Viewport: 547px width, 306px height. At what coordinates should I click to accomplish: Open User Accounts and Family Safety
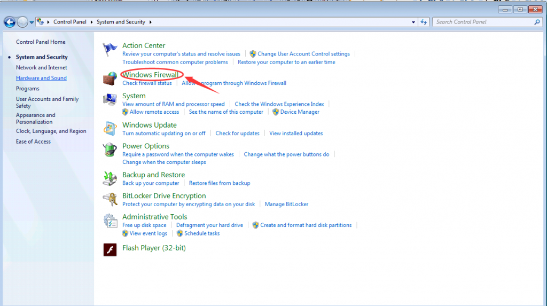pyautogui.click(x=47, y=102)
